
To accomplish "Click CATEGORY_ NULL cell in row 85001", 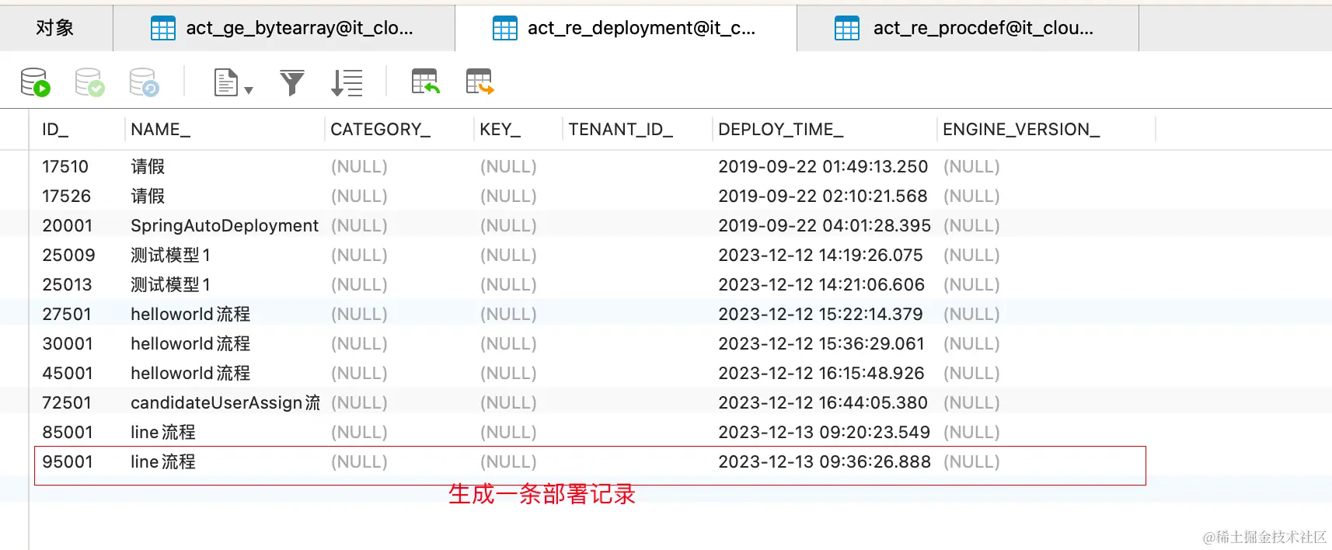I will click(359, 433).
